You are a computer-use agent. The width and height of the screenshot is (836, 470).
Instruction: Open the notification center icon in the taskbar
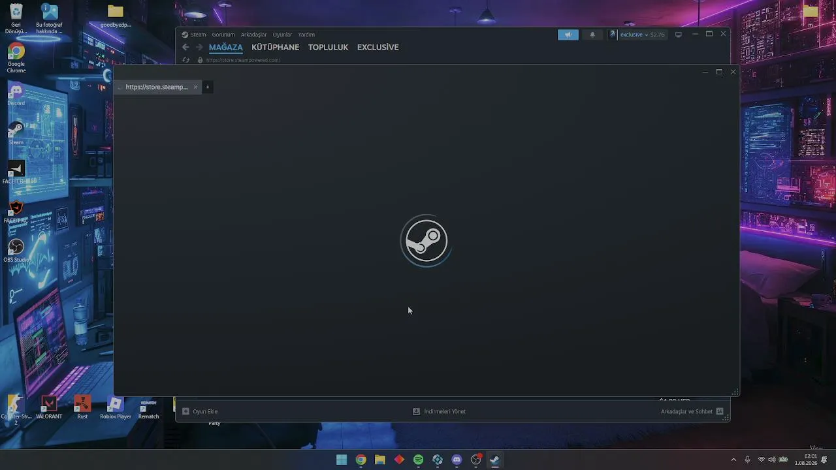coord(825,460)
